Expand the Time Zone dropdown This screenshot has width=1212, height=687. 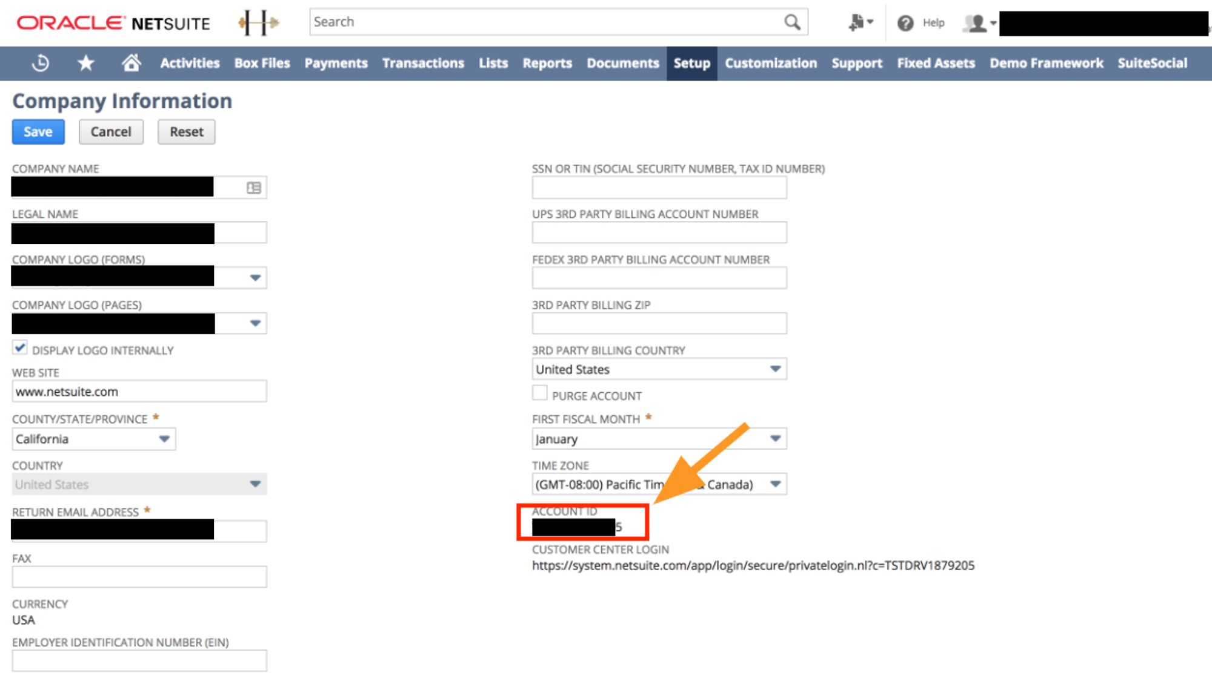click(775, 484)
